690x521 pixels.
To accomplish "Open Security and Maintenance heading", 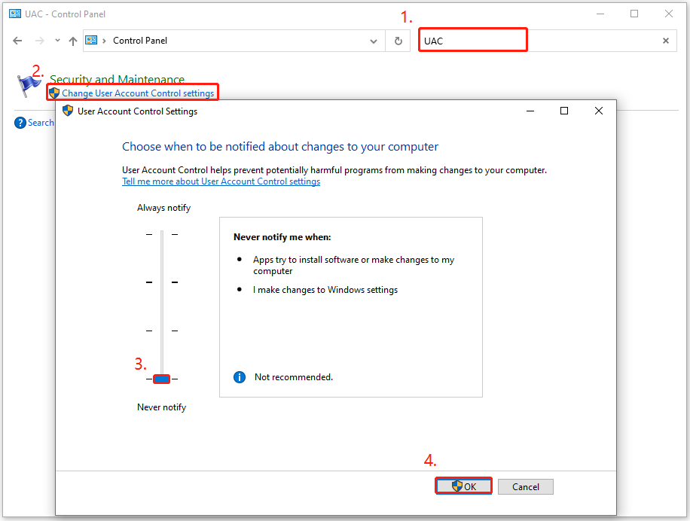I will point(117,79).
